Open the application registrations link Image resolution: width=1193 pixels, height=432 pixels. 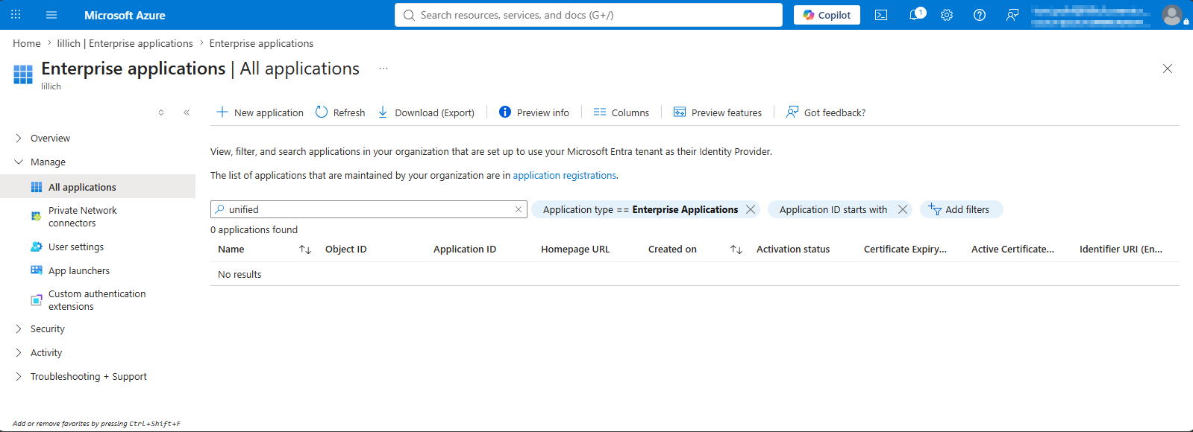click(564, 175)
